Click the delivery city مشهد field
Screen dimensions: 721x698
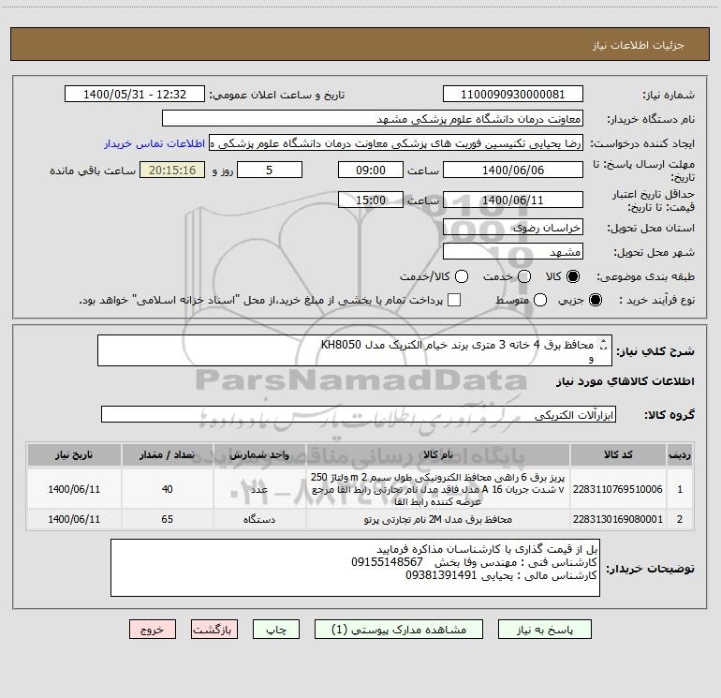click(513, 252)
